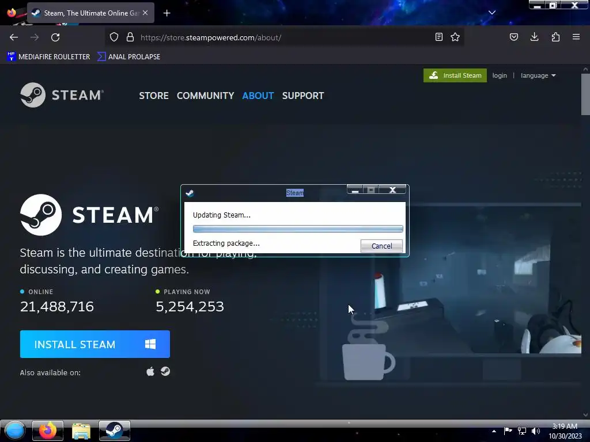
Task: Select the ABOUT menu item
Action: (x=258, y=96)
